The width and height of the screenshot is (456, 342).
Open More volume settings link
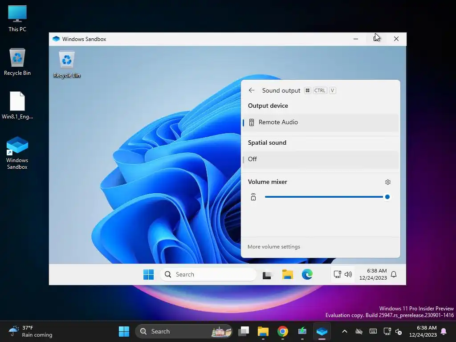click(274, 247)
